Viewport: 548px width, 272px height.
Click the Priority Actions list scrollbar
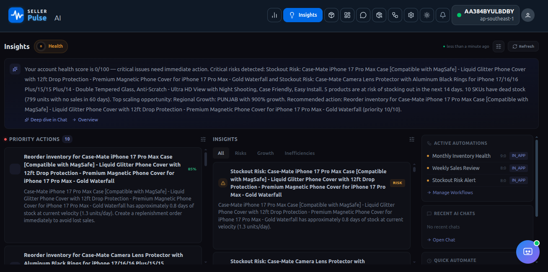click(205, 159)
